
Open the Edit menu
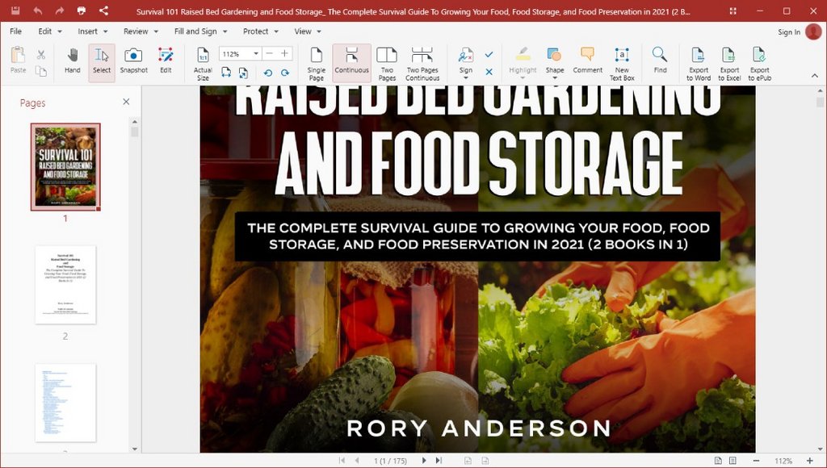(x=49, y=31)
